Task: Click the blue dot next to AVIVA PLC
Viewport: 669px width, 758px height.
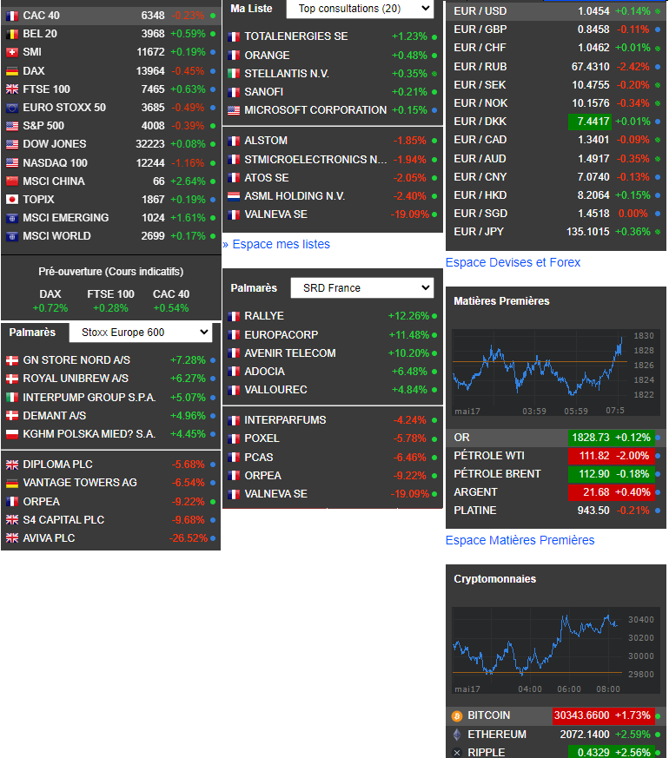Action: tap(213, 538)
